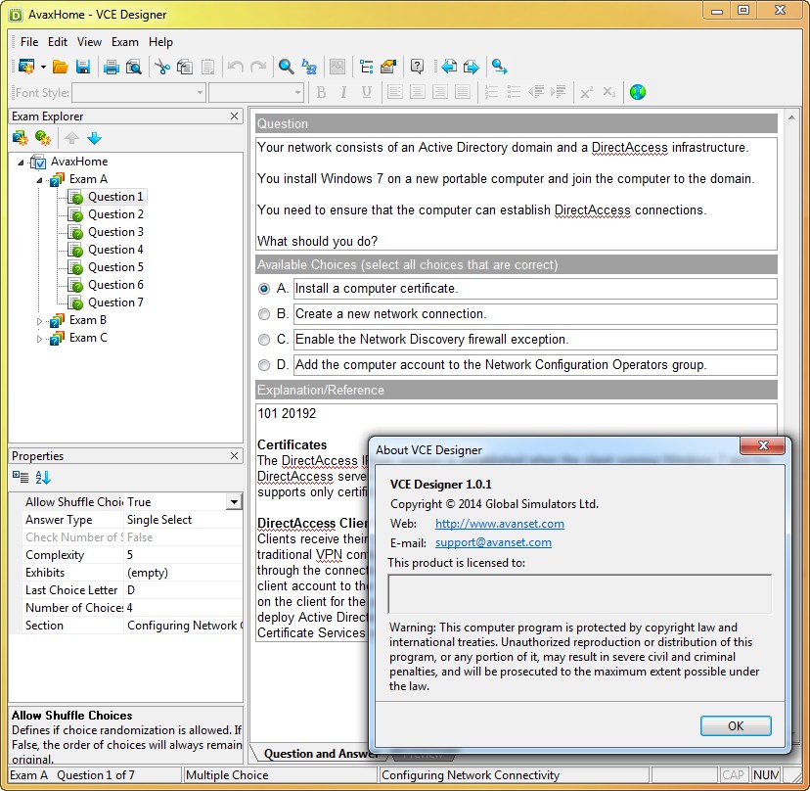Image resolution: width=810 pixels, height=791 pixels.
Task: Open the avanset.com web link
Action: [x=500, y=523]
